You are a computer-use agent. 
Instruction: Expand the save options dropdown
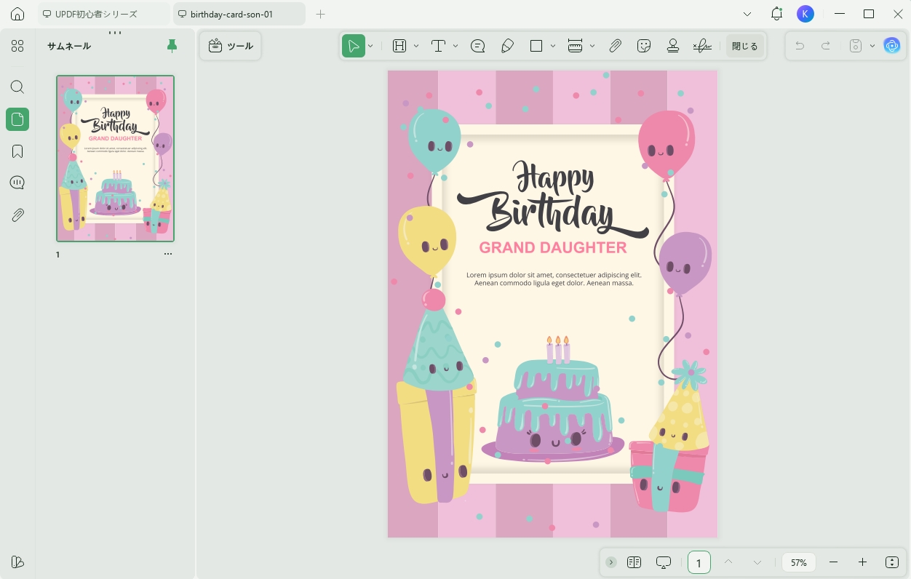point(872,46)
